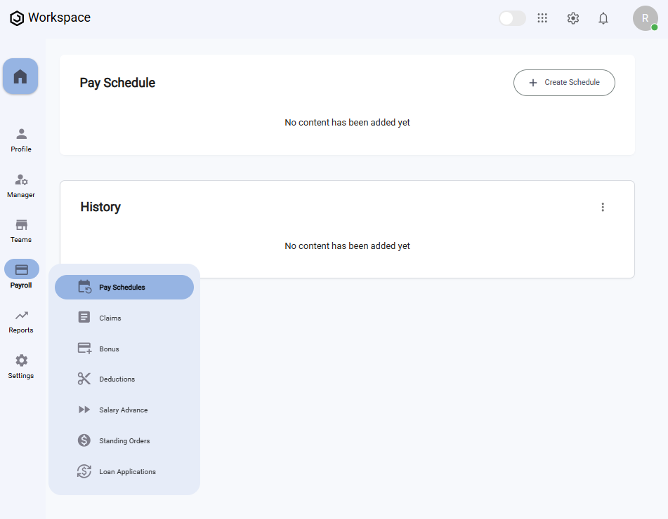Click the Home icon in sidebar
668x519 pixels.
(20, 76)
